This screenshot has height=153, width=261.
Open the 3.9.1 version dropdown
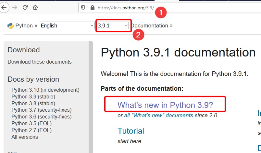pyautogui.click(x=113, y=25)
